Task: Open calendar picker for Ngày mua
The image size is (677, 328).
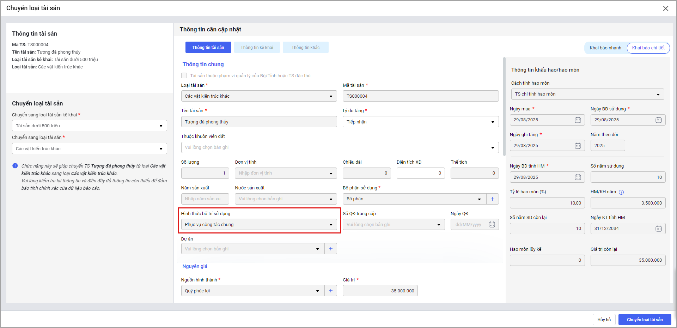Action: [578, 120]
